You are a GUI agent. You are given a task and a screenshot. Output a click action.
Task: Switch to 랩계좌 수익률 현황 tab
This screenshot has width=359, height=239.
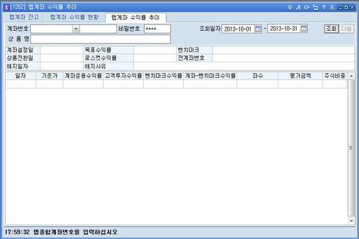pos(74,17)
